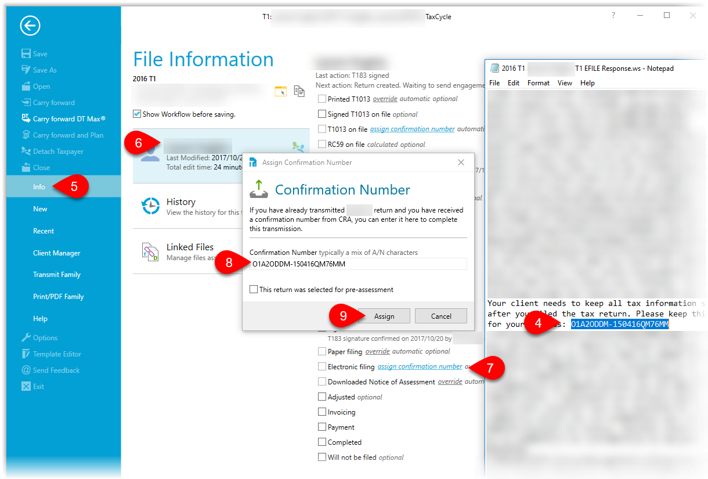708x479 pixels.
Task: Check the Adjusted checkbox
Action: coord(322,397)
